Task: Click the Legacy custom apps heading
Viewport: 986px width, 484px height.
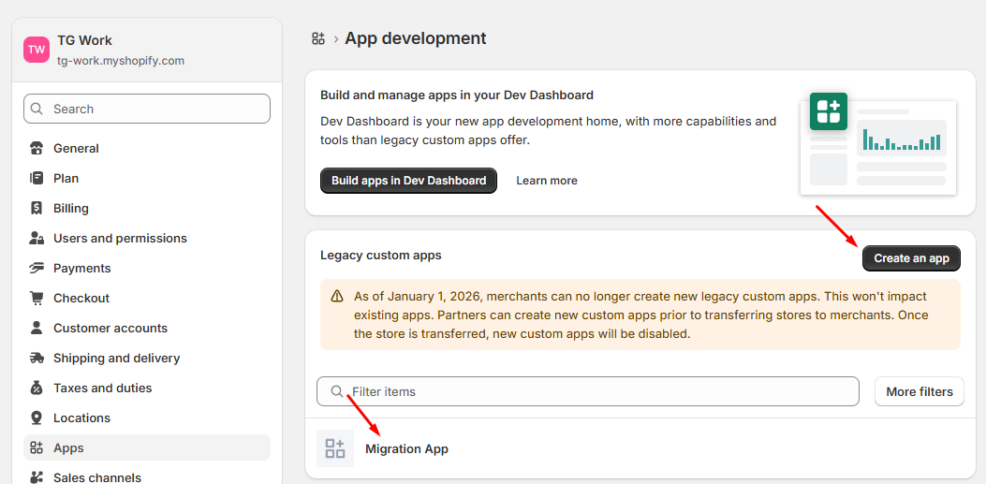Action: pos(381,256)
